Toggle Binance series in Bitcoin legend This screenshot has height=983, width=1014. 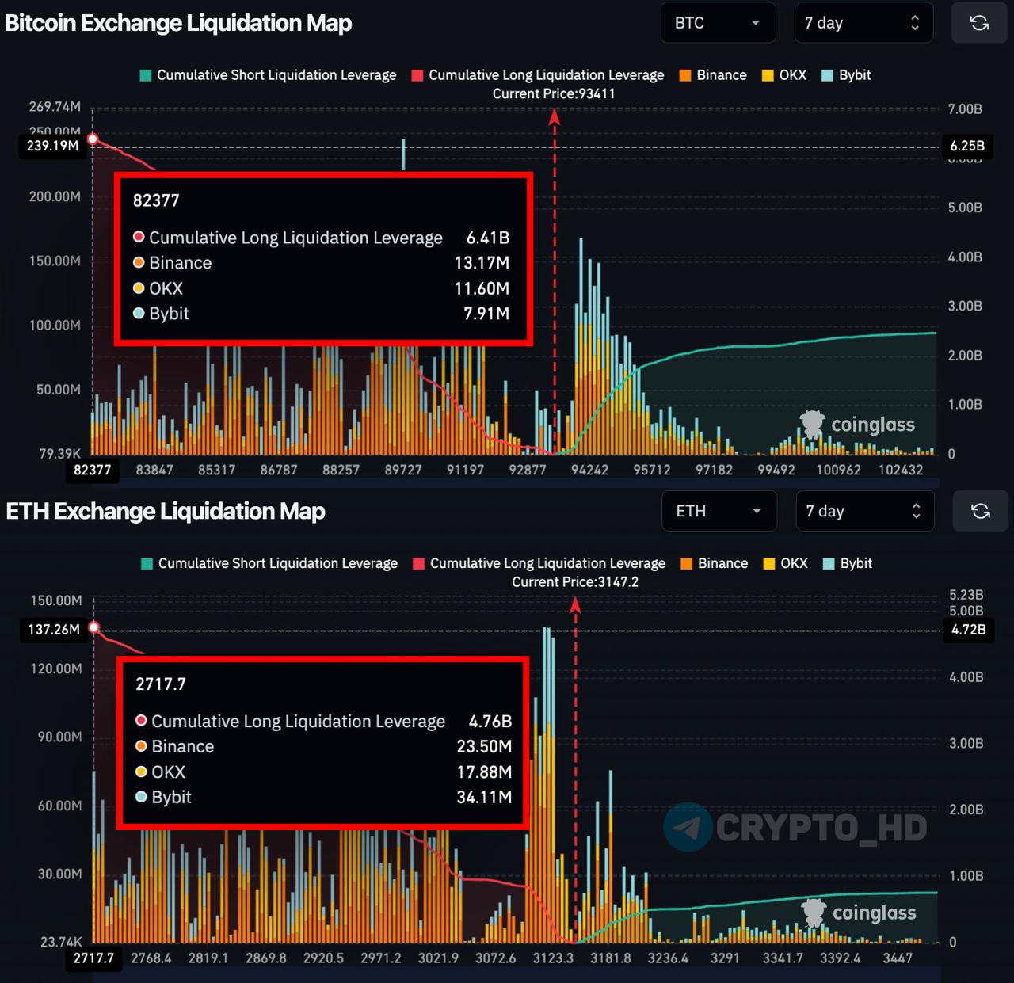pyautogui.click(x=713, y=75)
